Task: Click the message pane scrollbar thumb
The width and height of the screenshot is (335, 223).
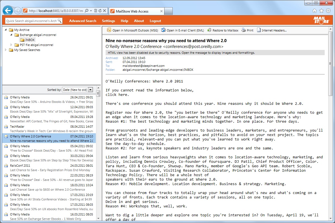Action: coord(331,63)
